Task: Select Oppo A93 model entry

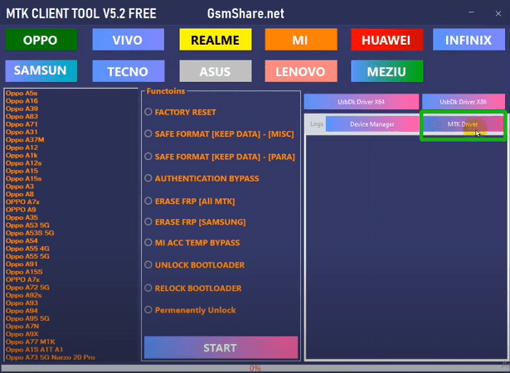Action: coord(22,303)
